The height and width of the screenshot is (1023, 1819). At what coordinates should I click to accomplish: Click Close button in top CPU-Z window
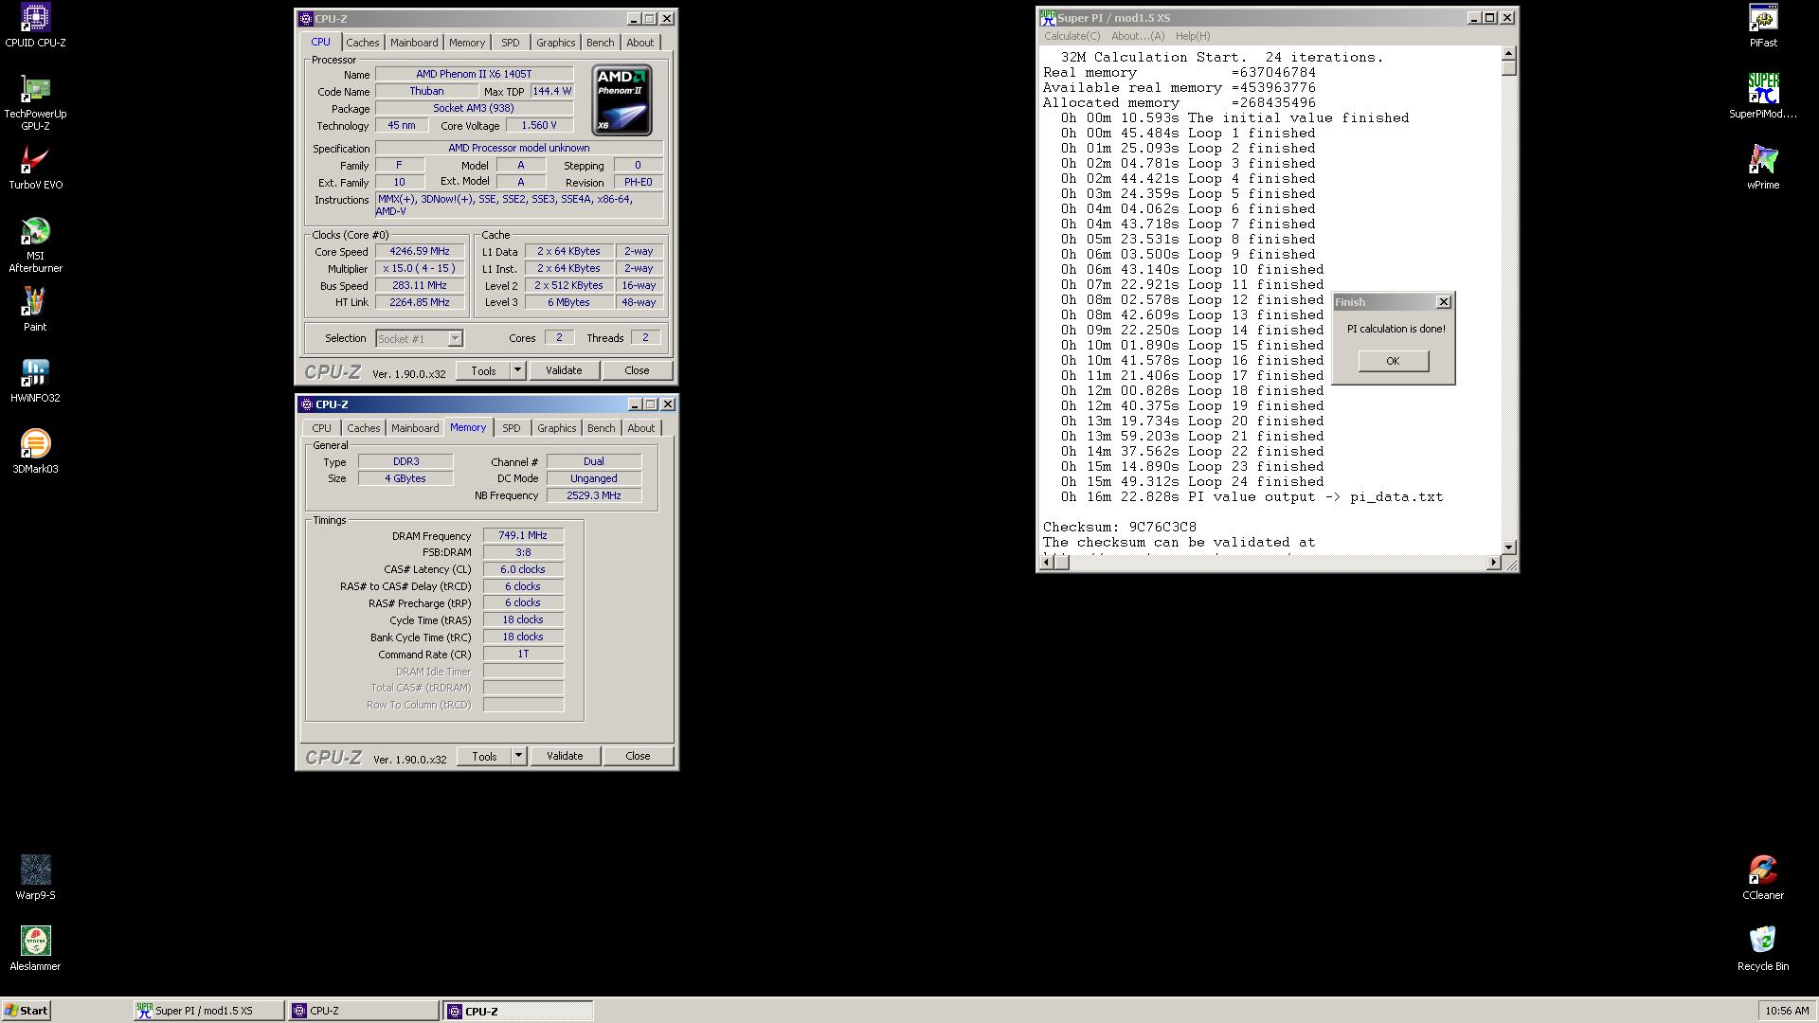coord(637,370)
